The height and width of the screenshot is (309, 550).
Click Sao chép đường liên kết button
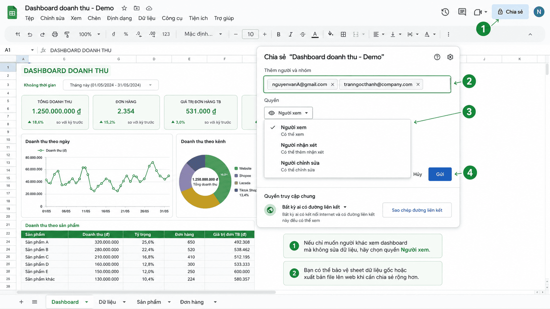click(x=417, y=210)
